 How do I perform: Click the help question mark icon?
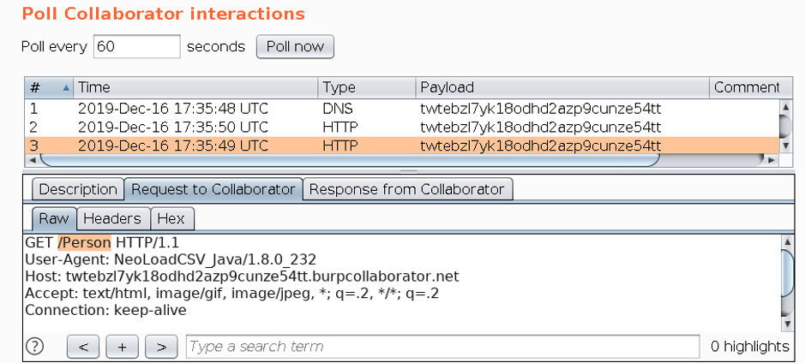35,347
